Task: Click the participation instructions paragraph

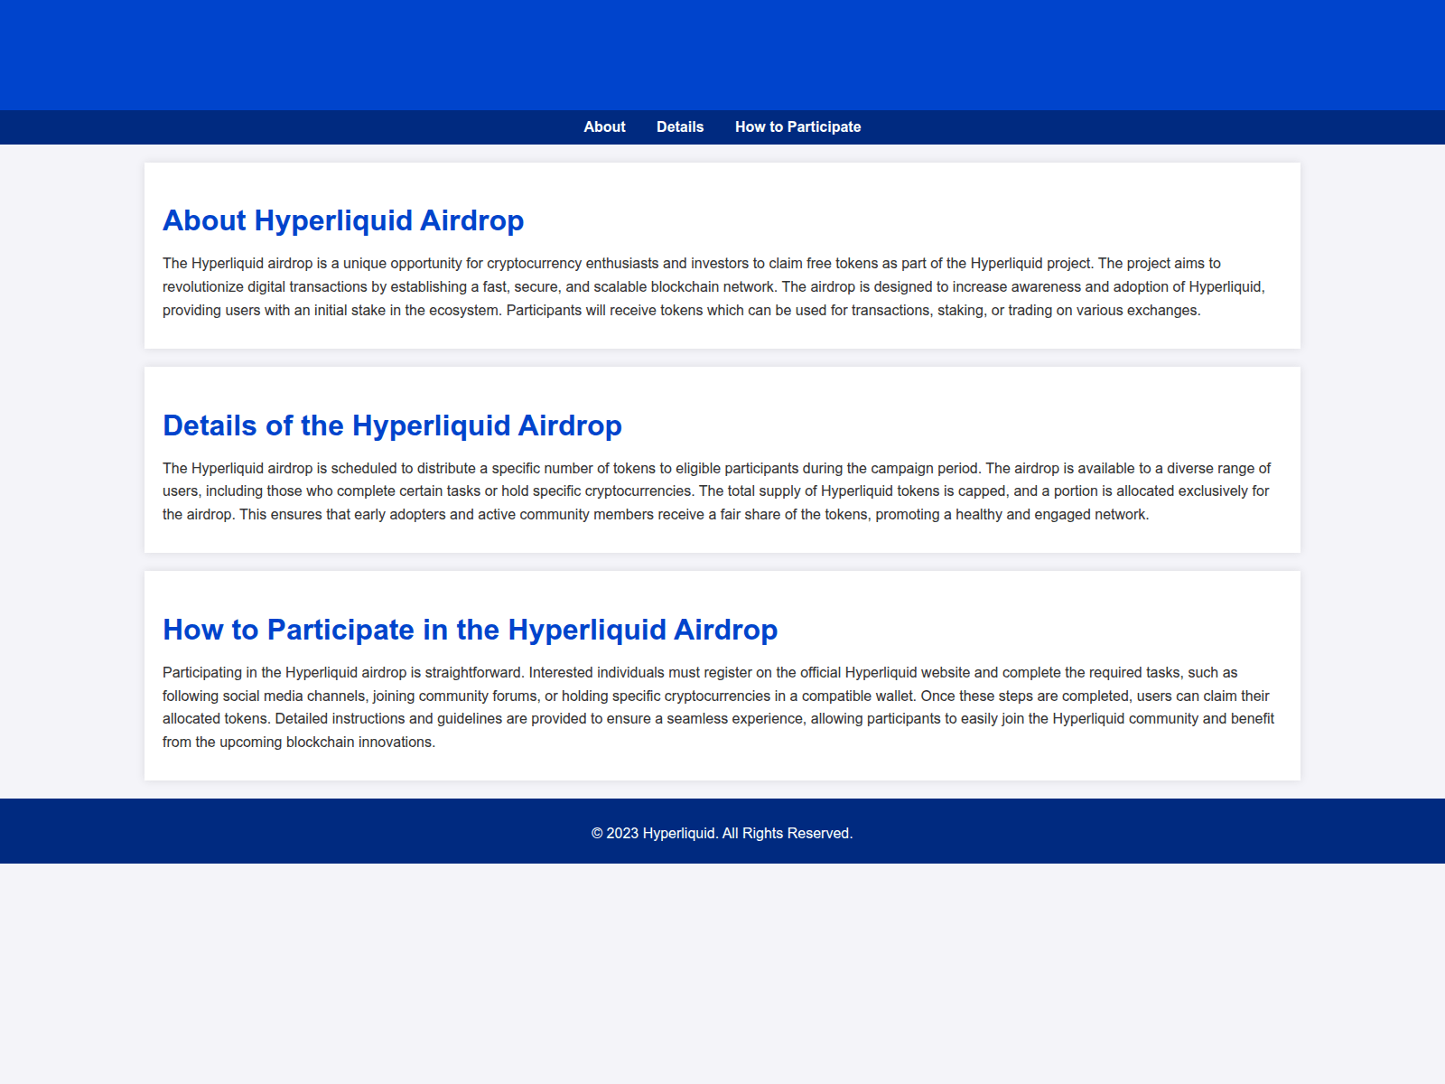Action: pos(718,706)
